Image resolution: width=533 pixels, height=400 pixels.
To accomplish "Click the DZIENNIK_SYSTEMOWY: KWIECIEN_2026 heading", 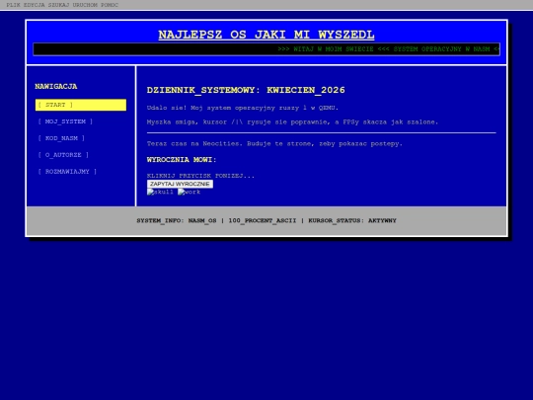I will (246, 90).
